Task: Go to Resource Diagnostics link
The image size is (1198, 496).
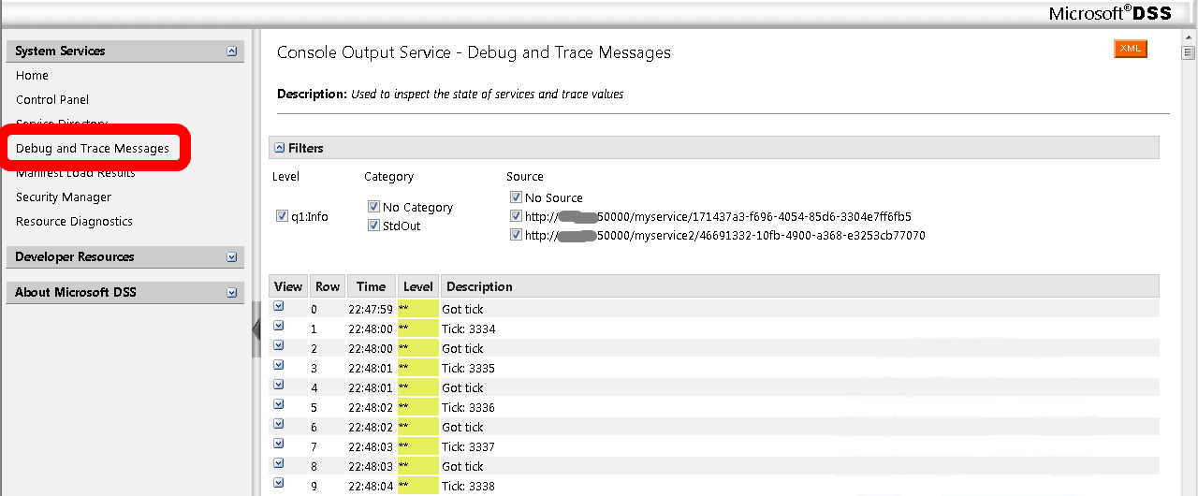Action: (x=74, y=222)
